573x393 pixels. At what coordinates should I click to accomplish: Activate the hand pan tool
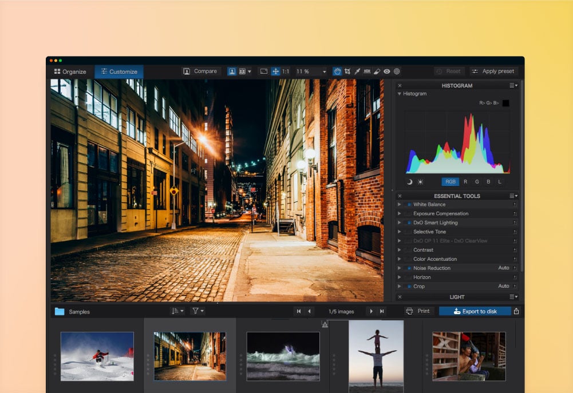coord(337,72)
